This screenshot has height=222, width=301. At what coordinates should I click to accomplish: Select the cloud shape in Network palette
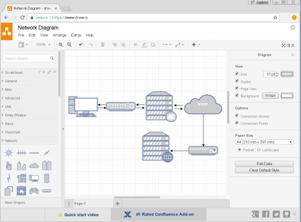pos(34,166)
